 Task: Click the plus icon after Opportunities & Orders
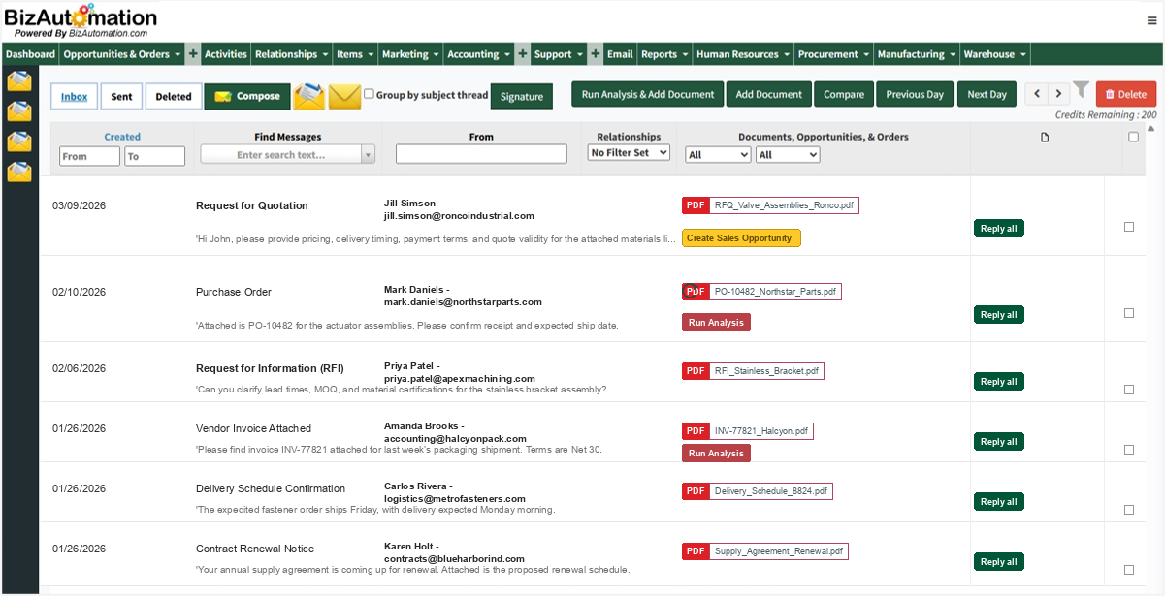[x=193, y=54]
